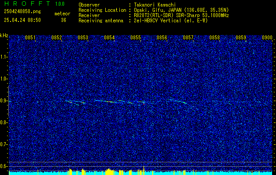Image resolution: width=276 pixels, height=175 pixels.
Task: Click the date stamp 25.04.24 08:50
Action: point(22,20)
